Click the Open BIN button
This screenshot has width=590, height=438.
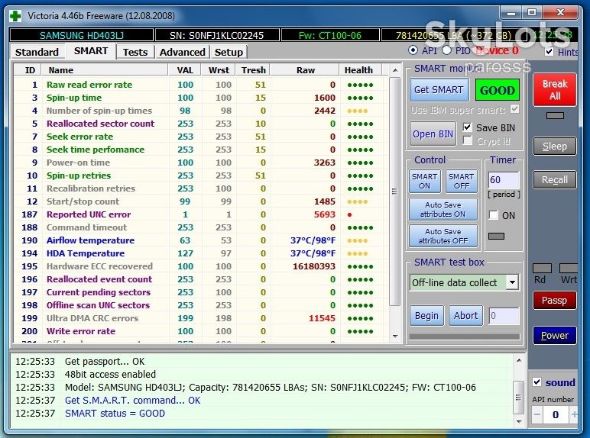click(433, 134)
